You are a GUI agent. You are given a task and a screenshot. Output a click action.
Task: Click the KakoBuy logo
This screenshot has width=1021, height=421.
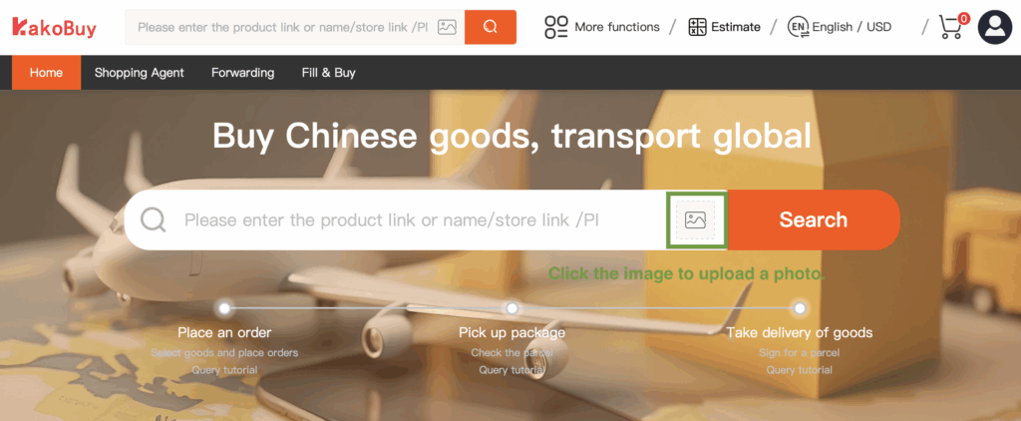tap(54, 27)
